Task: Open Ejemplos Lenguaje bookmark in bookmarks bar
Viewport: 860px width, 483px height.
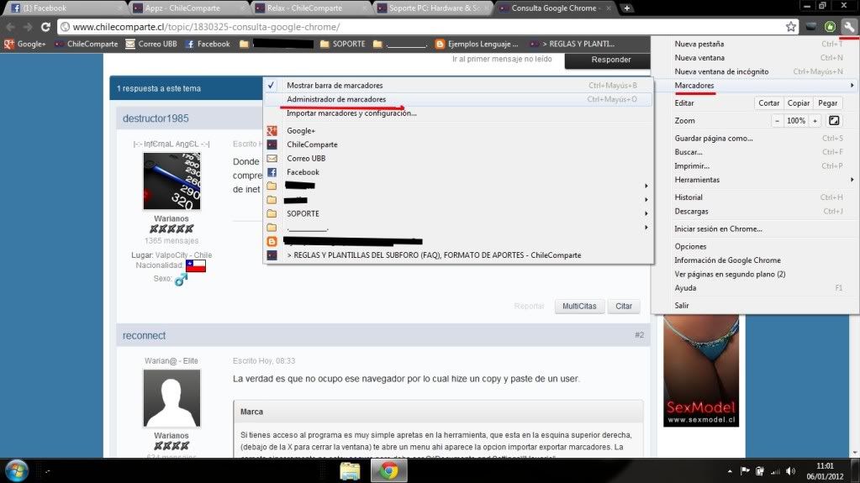Action: click(x=477, y=44)
